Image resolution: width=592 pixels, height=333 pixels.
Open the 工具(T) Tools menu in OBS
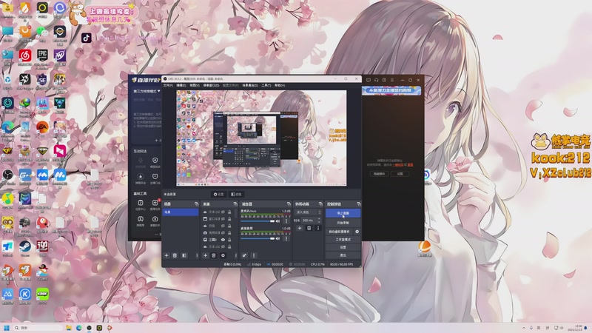click(266, 86)
